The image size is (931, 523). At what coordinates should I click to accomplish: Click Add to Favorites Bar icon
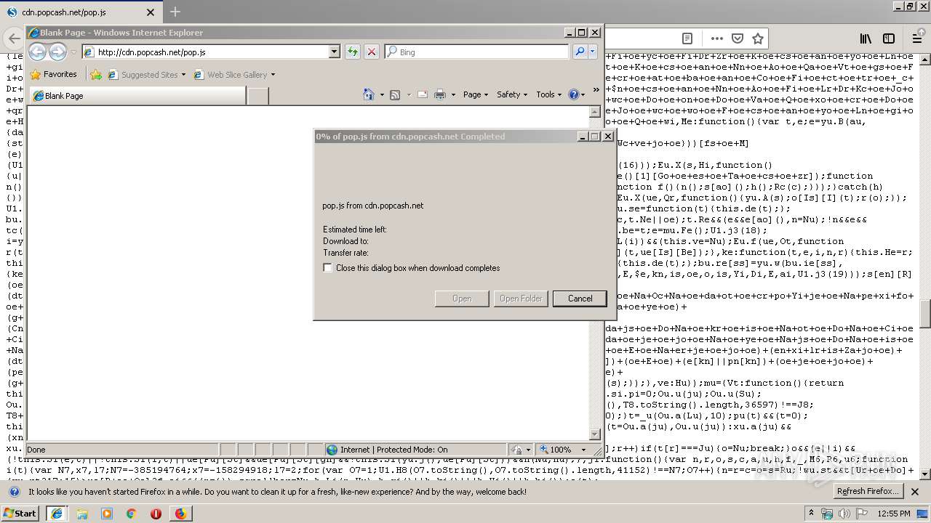click(95, 74)
